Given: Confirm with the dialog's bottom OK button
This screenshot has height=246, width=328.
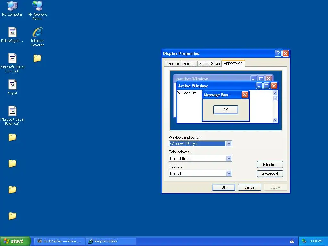Looking at the screenshot, I should pos(224,187).
